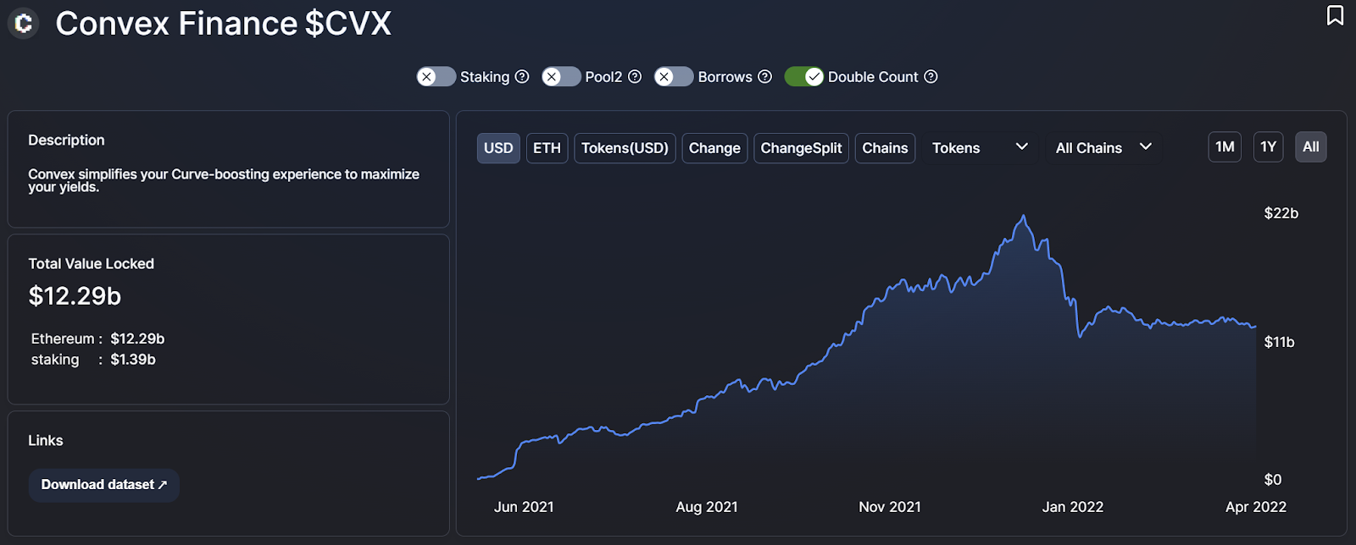Switch chart to Tokens(USD)
The height and width of the screenshot is (545, 1356).
point(625,148)
